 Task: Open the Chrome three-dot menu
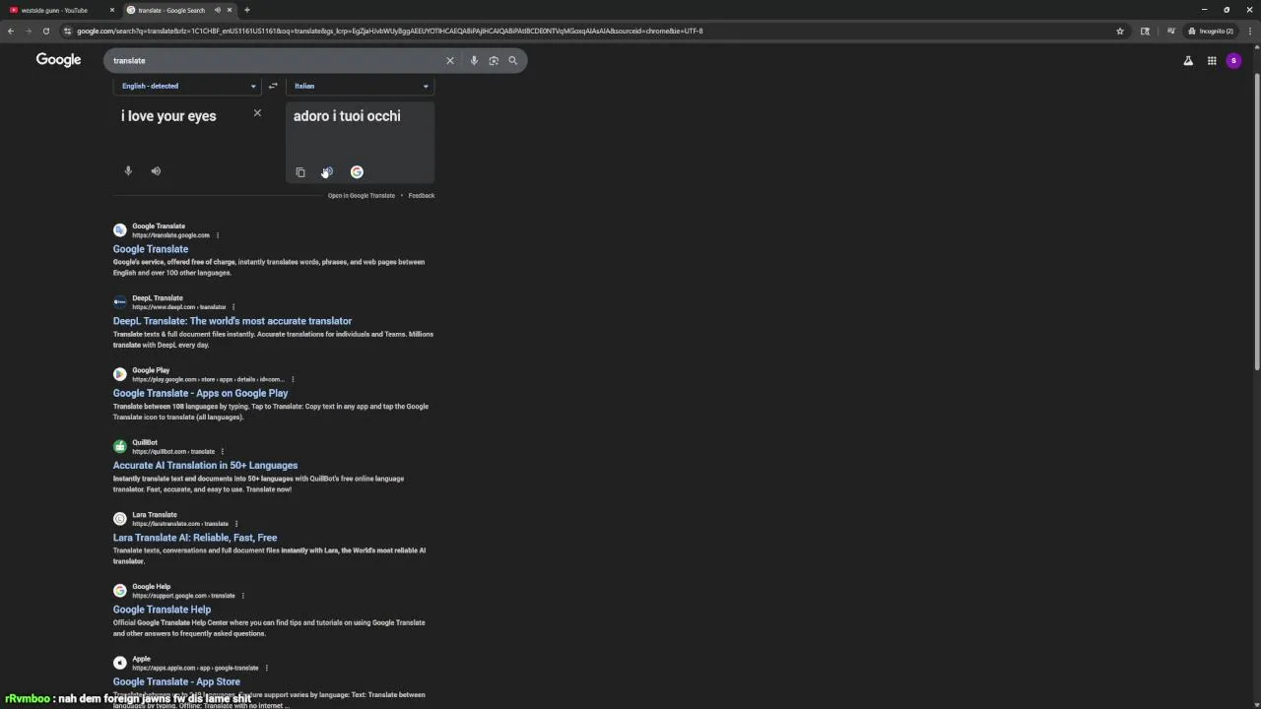tap(1249, 31)
